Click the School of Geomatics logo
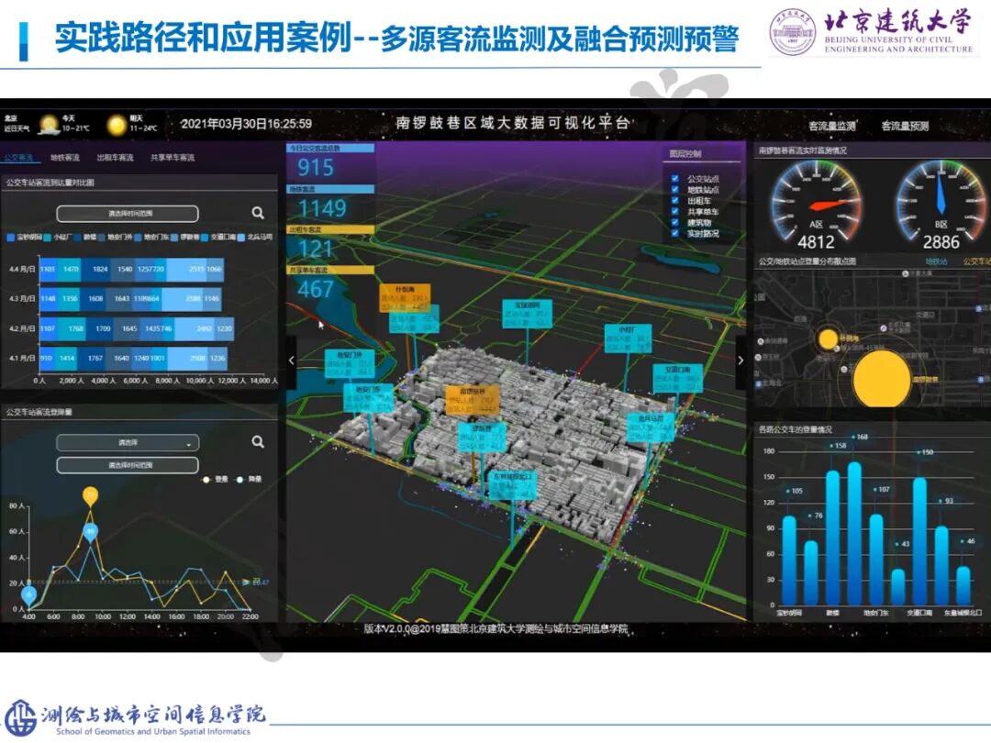 point(20,717)
